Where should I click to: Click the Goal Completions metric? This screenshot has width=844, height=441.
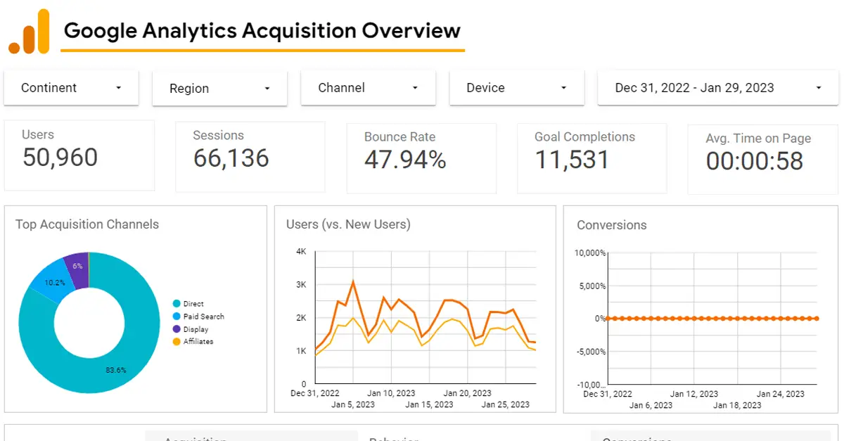coord(591,158)
